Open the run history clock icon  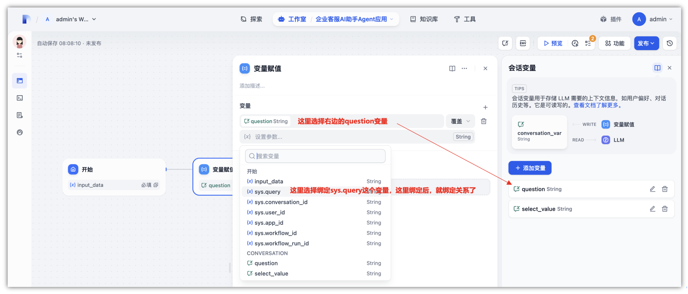575,43
